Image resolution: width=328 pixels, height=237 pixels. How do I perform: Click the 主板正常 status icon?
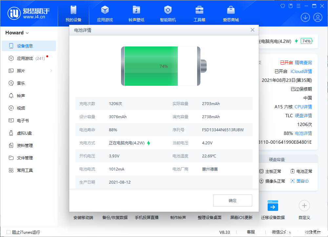tap(261, 171)
